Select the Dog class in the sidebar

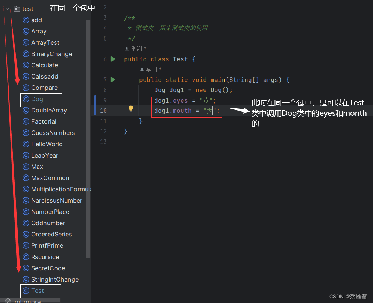37,100
